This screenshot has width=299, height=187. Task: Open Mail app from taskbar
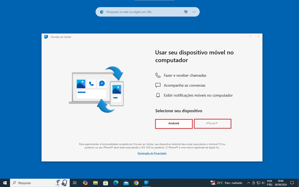click(126, 183)
